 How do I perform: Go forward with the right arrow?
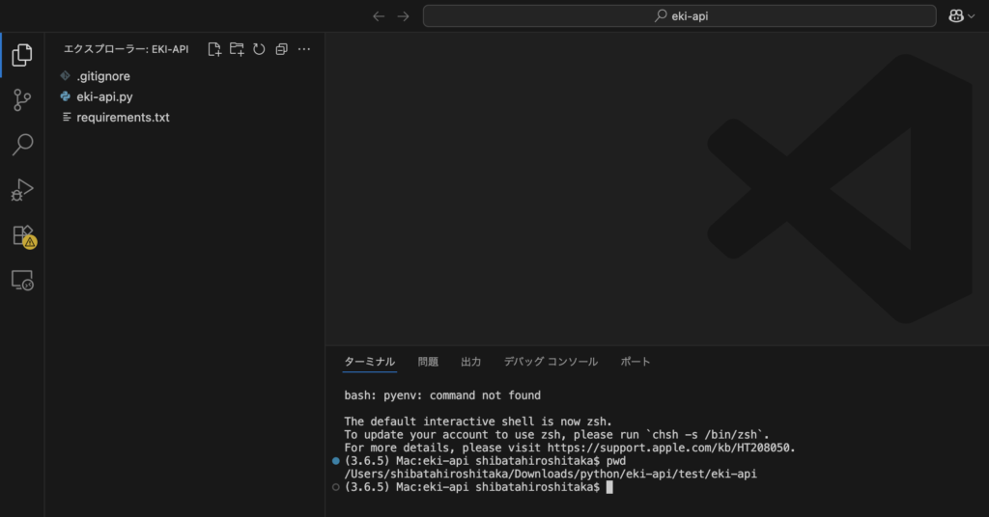point(403,16)
